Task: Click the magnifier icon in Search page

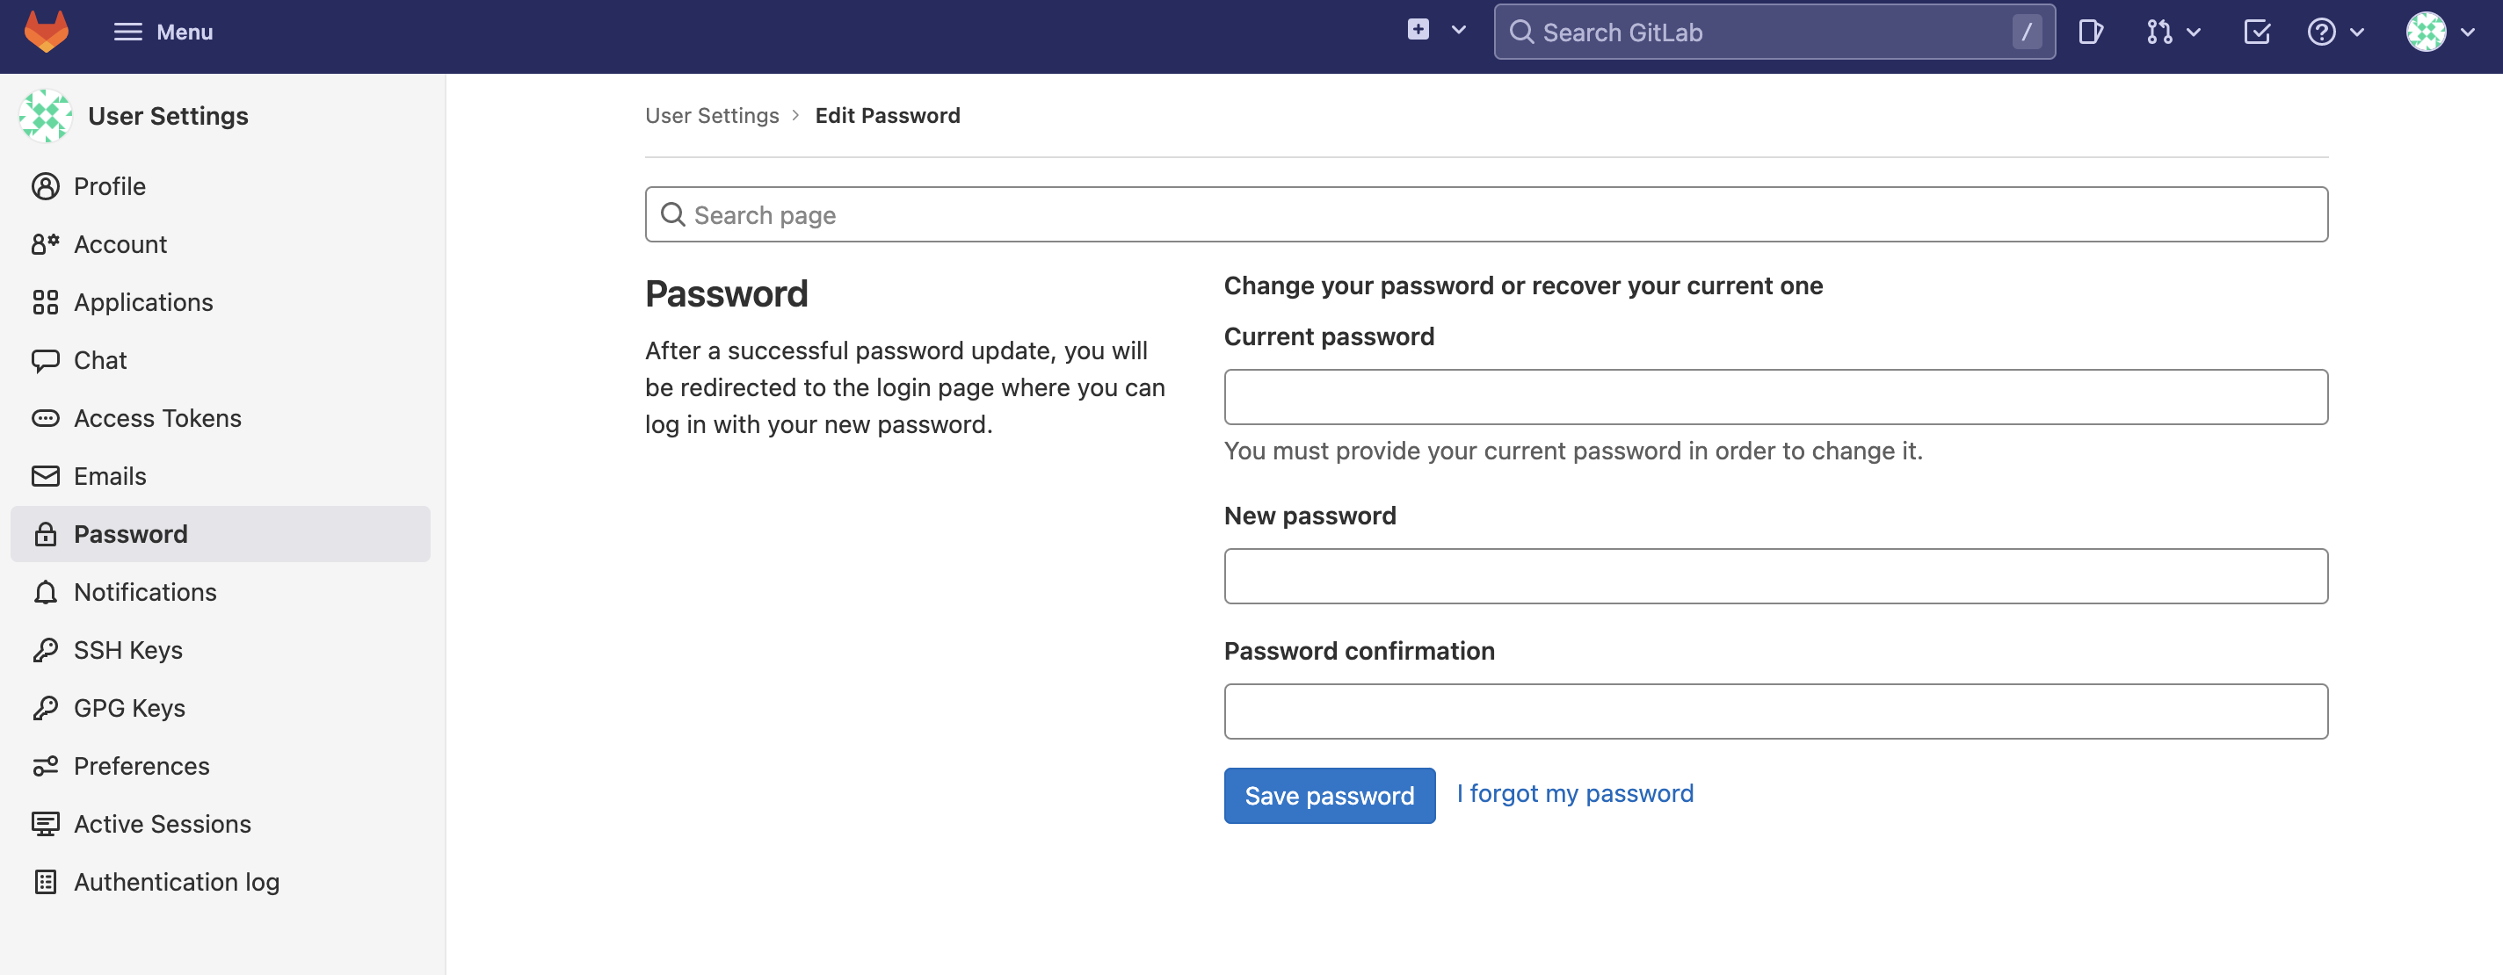Action: tap(672, 214)
